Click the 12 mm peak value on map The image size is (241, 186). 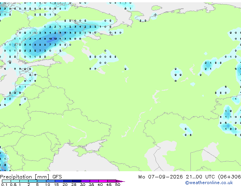pos(55,39)
